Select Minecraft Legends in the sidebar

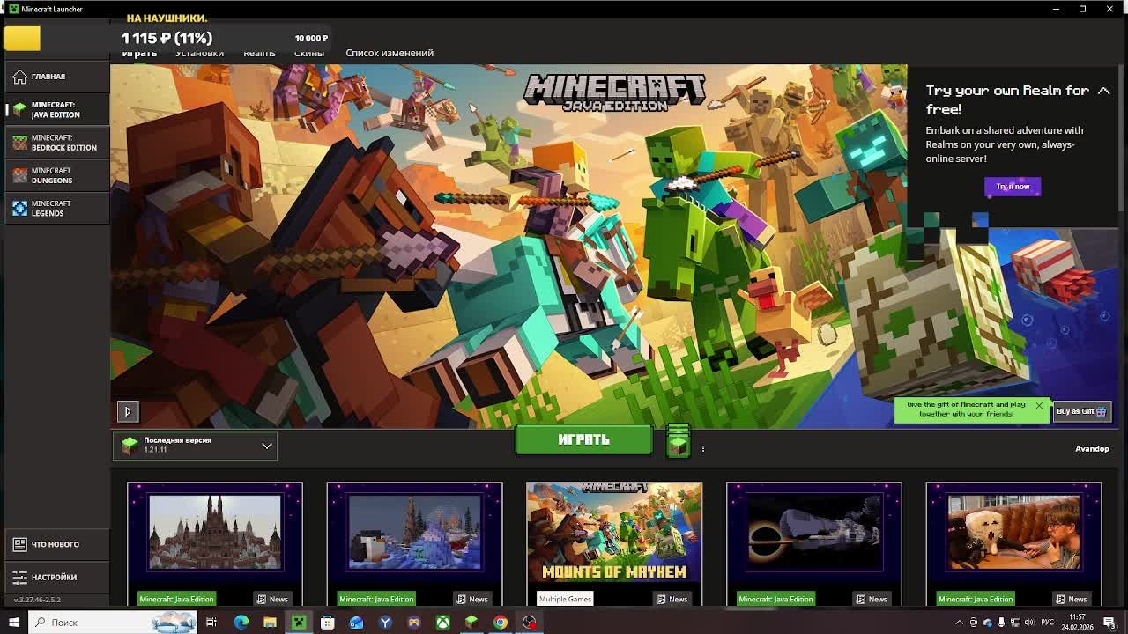[56, 208]
